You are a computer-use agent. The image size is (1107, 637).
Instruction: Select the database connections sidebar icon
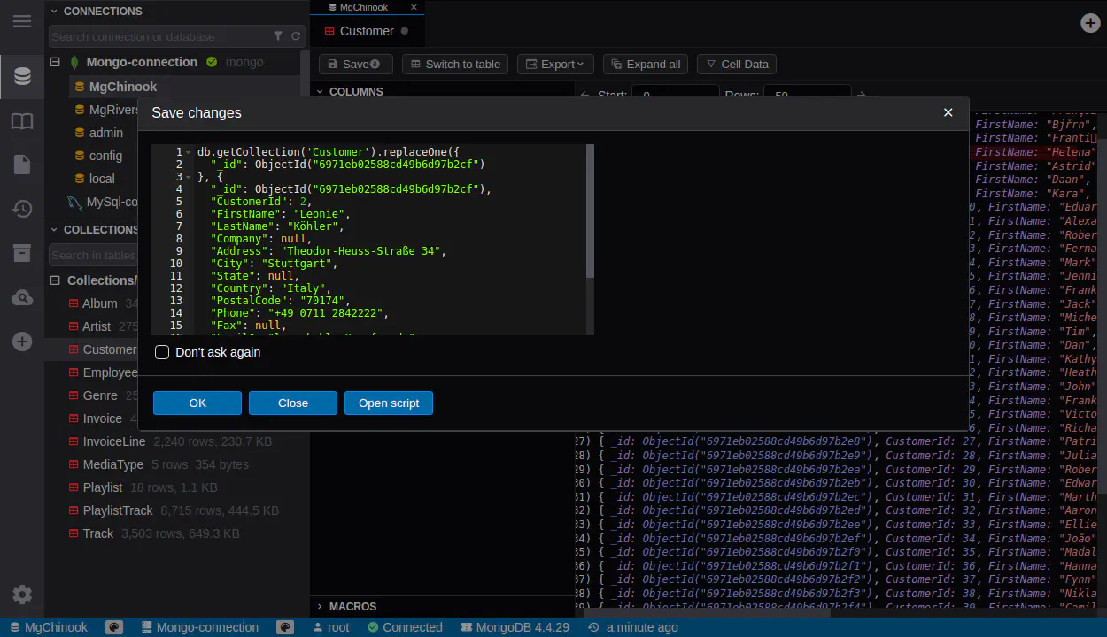click(x=22, y=76)
